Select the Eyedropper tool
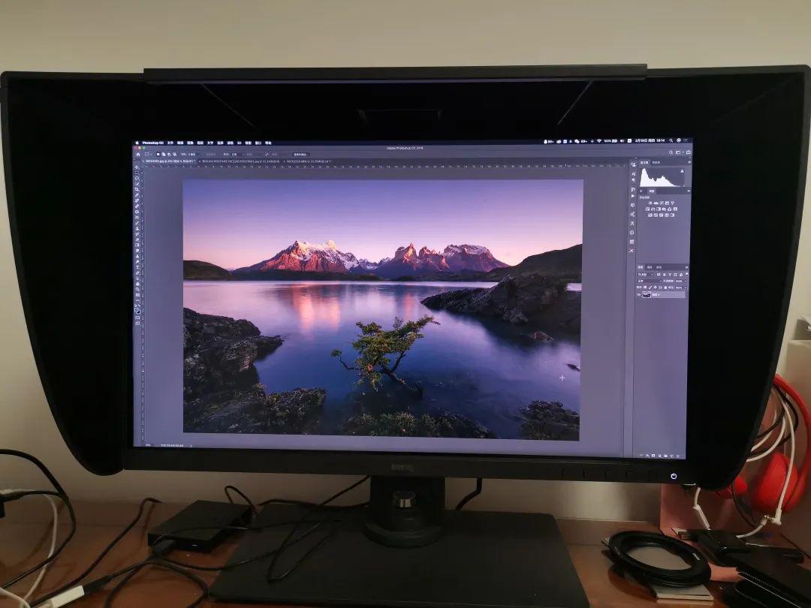 pyautogui.click(x=137, y=195)
